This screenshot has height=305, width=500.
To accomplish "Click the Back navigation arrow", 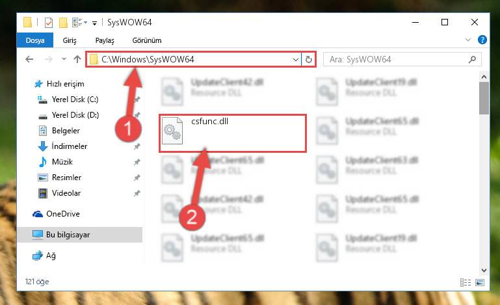I will pos(29,59).
